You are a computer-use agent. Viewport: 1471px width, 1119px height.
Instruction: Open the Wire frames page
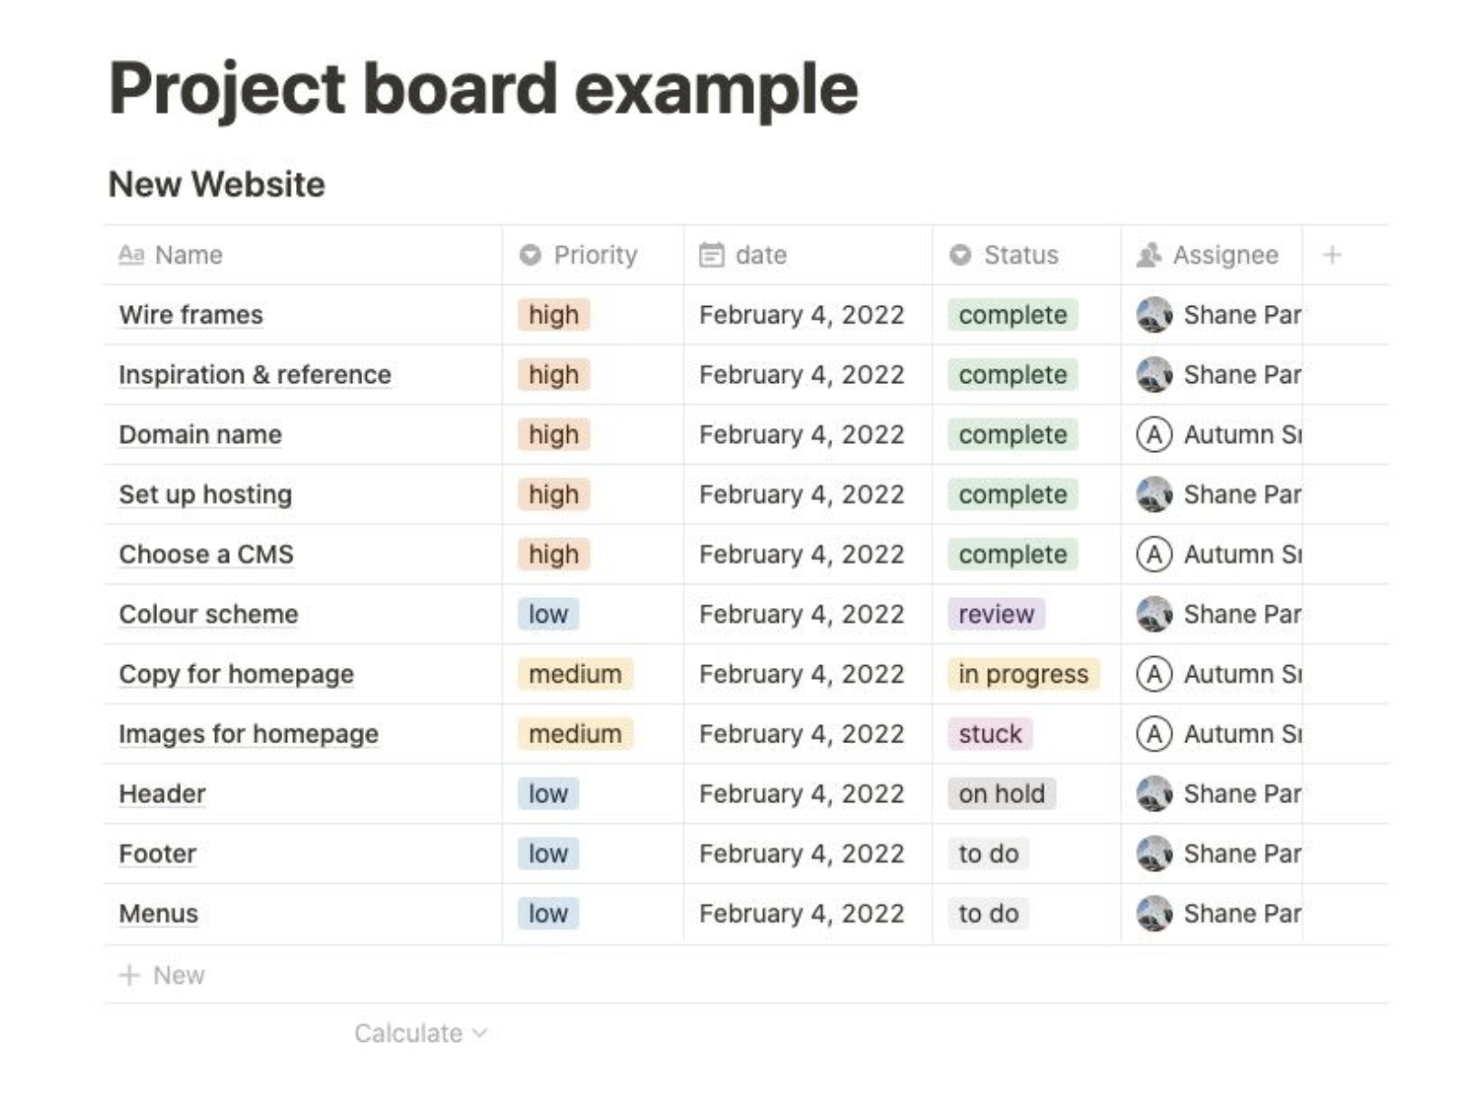[x=190, y=314]
